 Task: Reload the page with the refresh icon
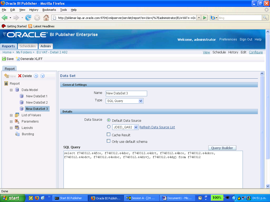pos(28,18)
